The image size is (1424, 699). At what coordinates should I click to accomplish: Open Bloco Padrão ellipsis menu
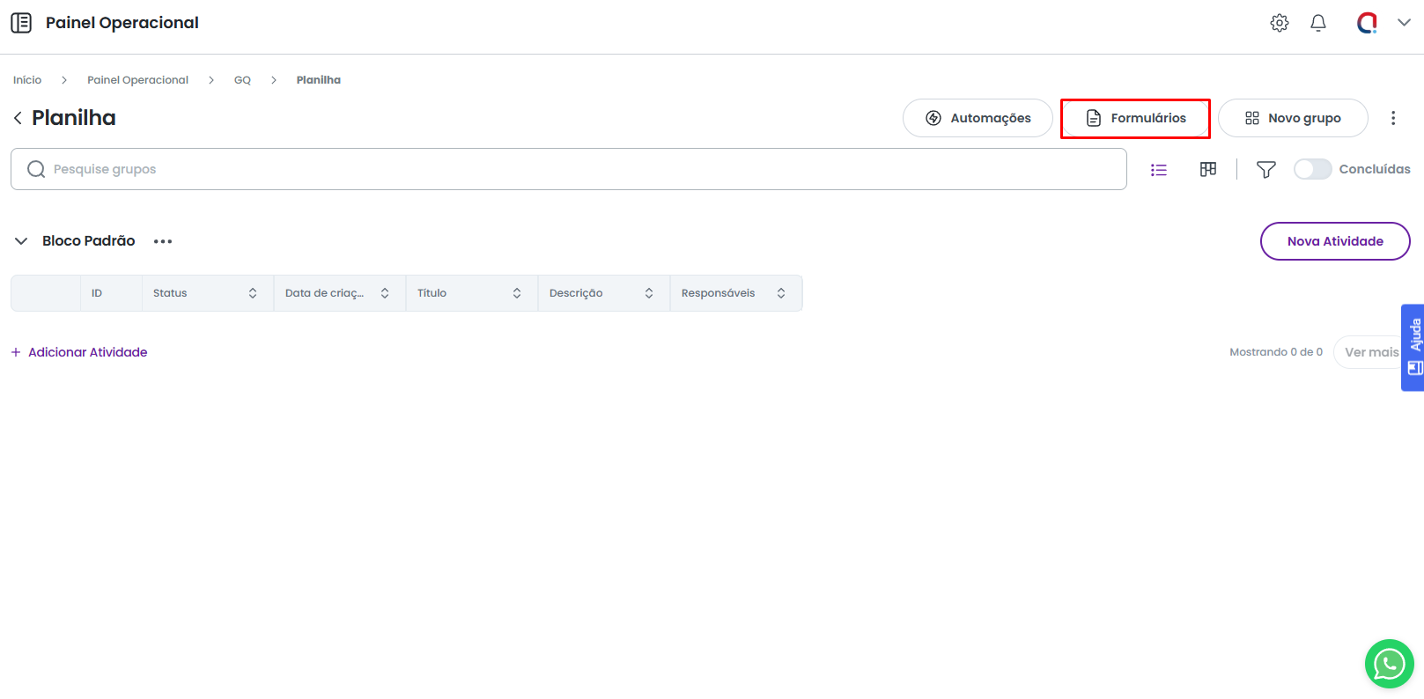pos(163,241)
